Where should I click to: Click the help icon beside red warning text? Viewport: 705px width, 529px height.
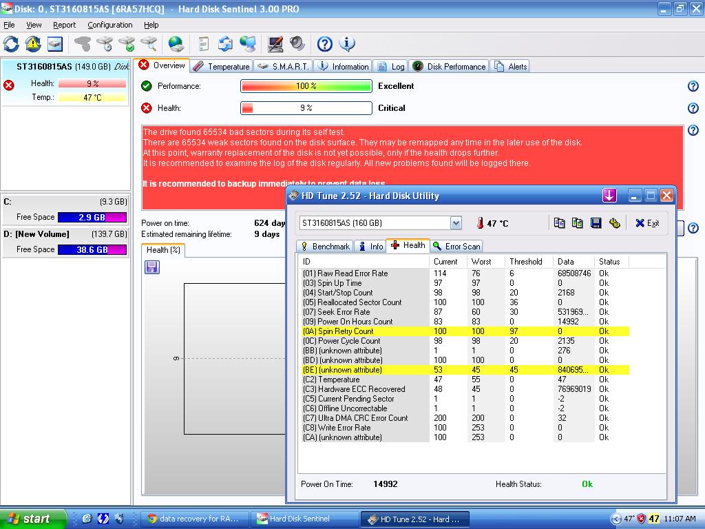point(693,130)
